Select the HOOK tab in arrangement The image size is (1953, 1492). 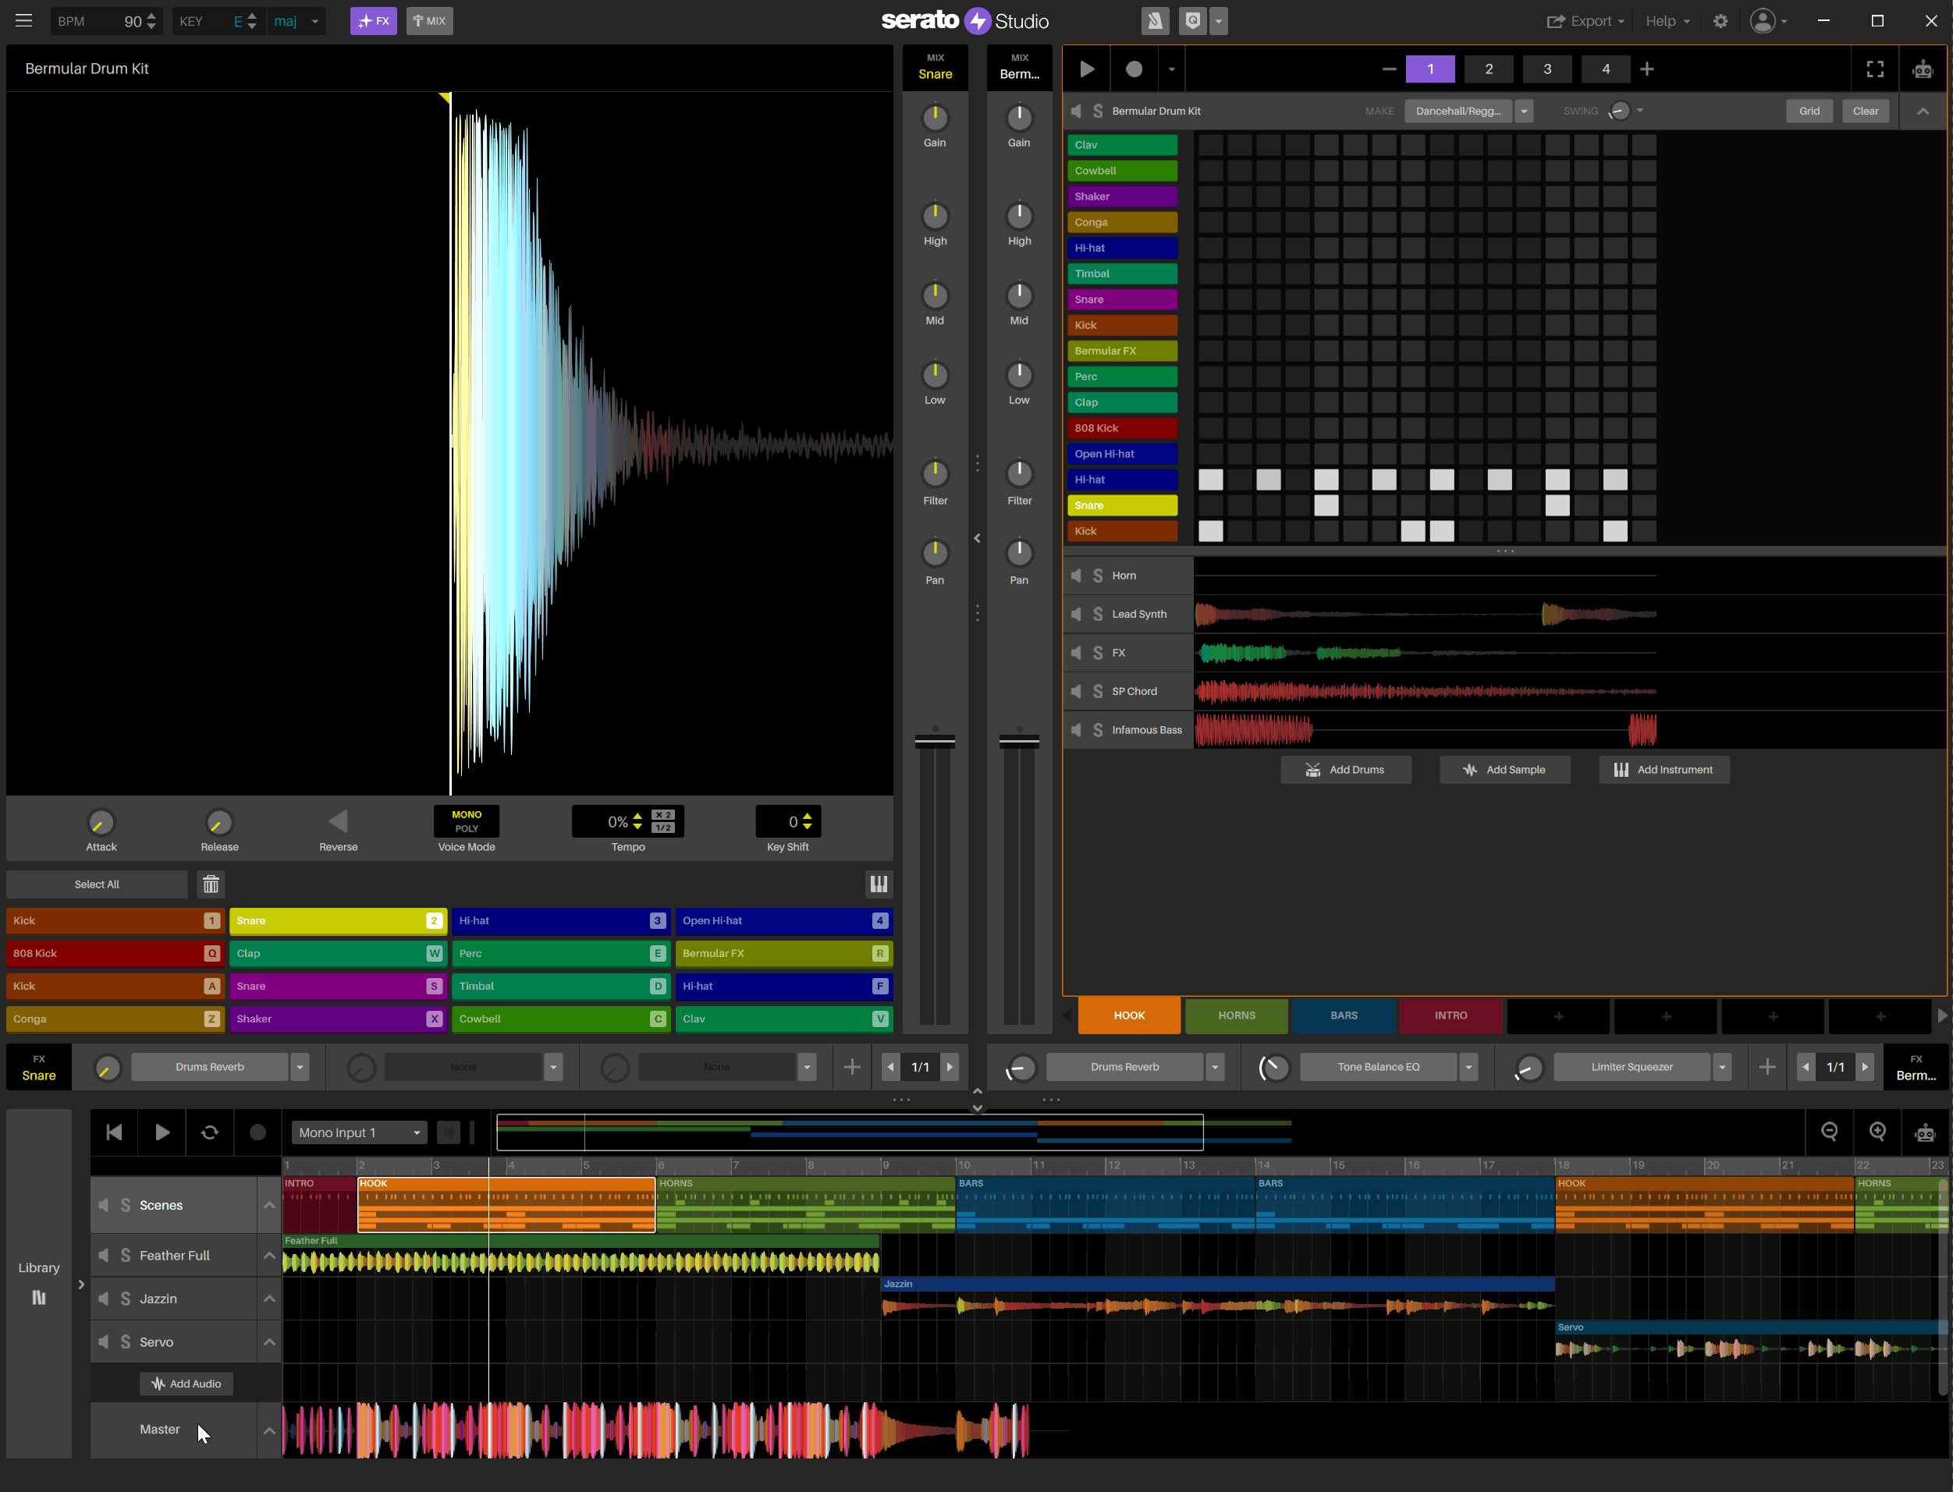[1130, 1015]
